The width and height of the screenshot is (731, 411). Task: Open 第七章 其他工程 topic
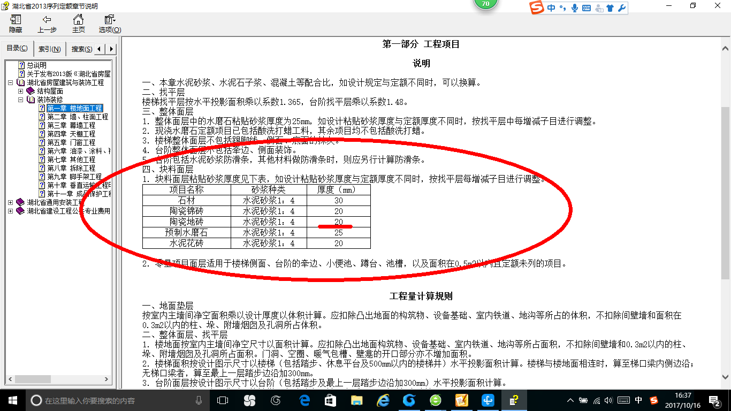pos(71,159)
